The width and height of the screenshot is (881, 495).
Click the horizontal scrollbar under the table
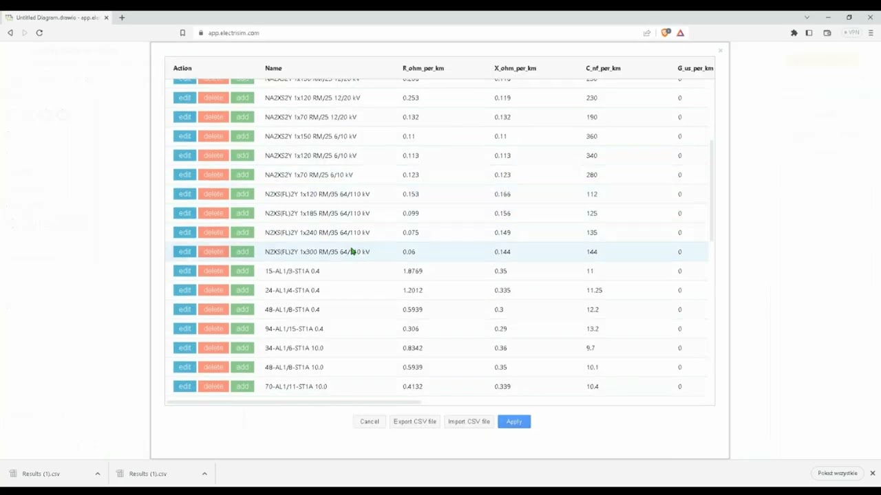pos(295,401)
